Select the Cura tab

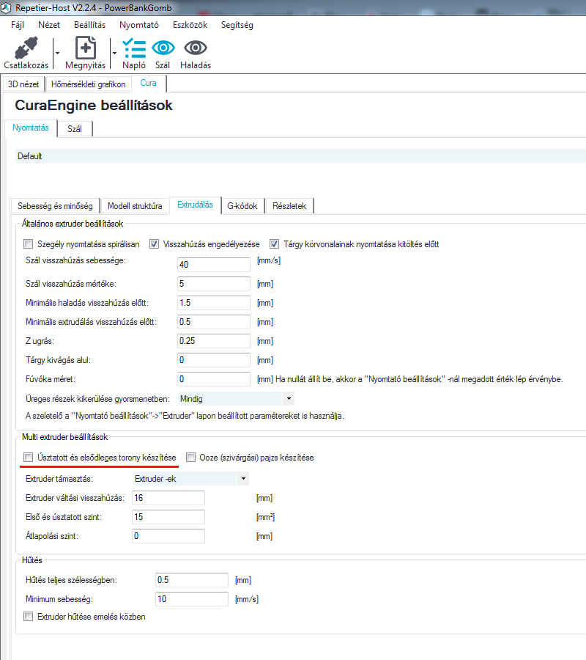point(149,83)
